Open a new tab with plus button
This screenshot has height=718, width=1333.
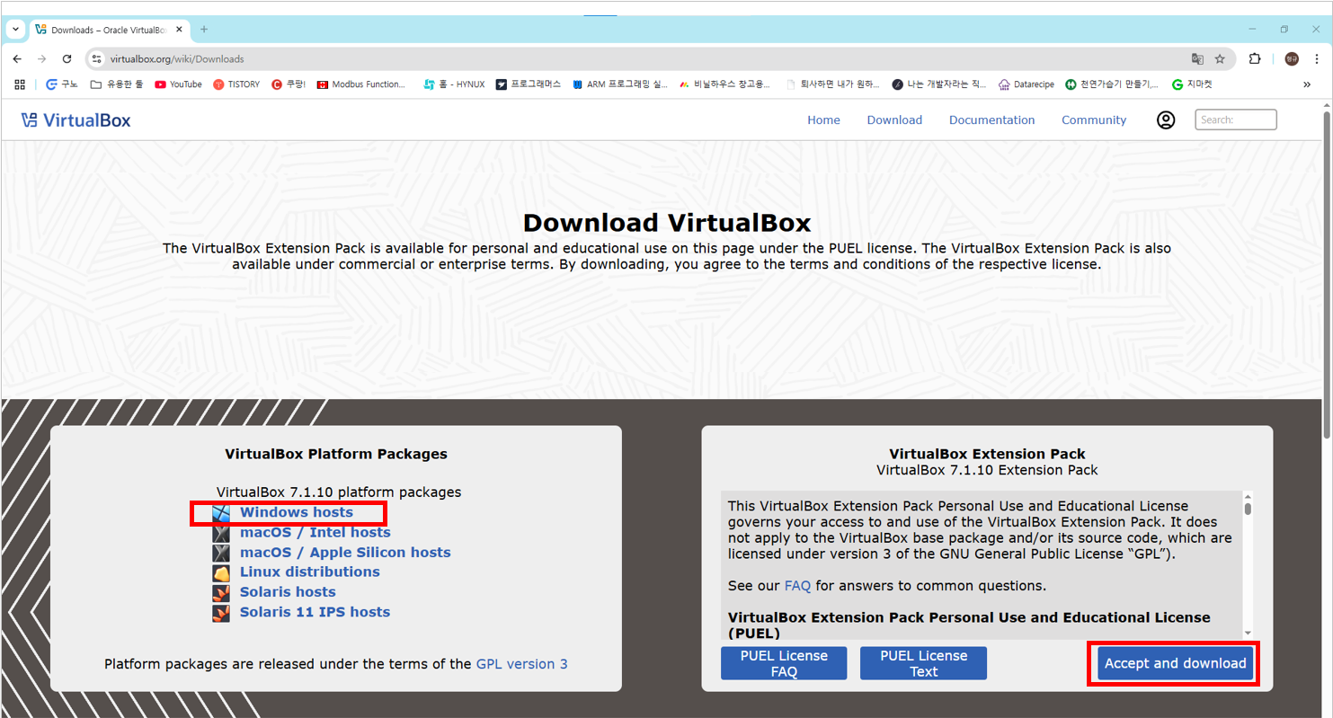click(x=204, y=30)
